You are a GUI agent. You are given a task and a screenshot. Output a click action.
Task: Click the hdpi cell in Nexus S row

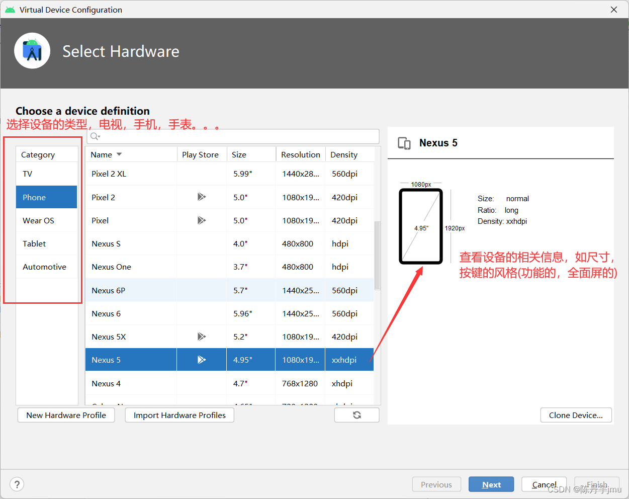pos(349,243)
